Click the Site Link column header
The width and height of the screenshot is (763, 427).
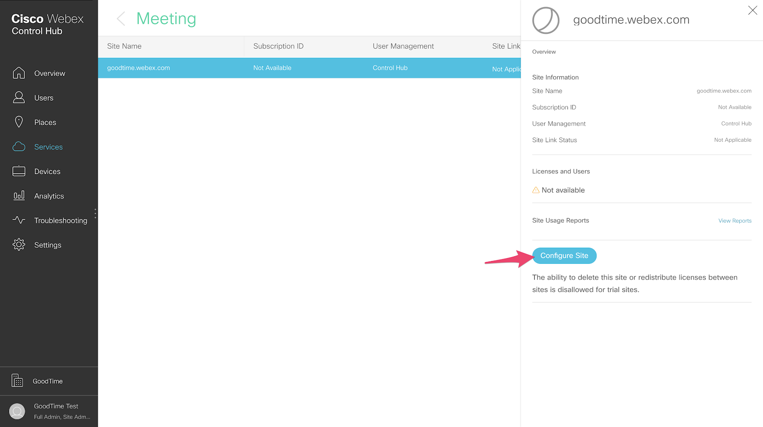pyautogui.click(x=506, y=46)
